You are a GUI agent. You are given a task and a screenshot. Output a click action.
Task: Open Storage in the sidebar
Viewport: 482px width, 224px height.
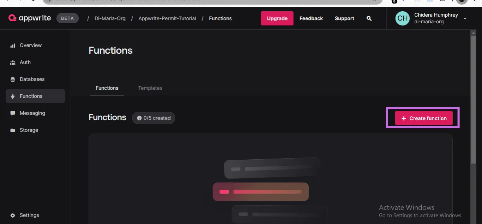35,130
